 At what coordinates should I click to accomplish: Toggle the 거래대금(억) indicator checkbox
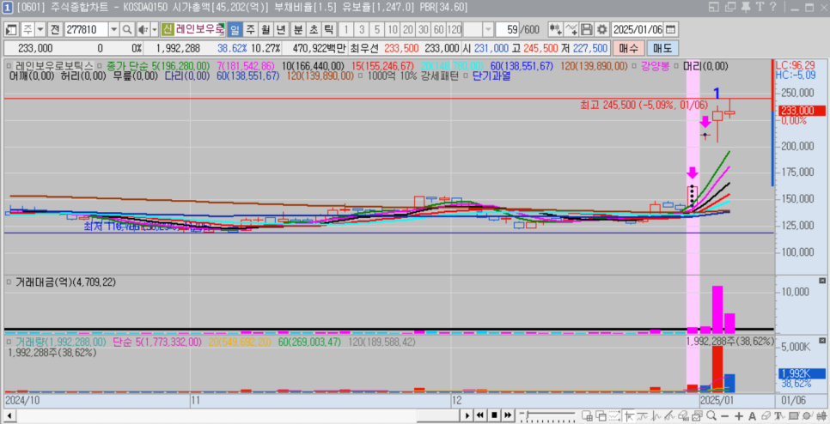pyautogui.click(x=9, y=282)
